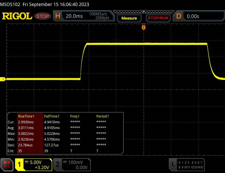Select the channel 1 ground level marker
The image size is (225, 173).
3,79
